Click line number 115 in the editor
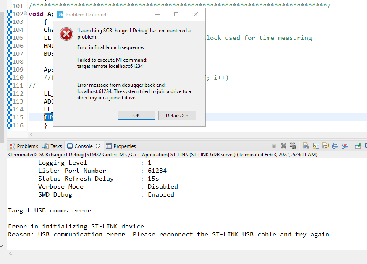367x264 pixels. (18, 117)
